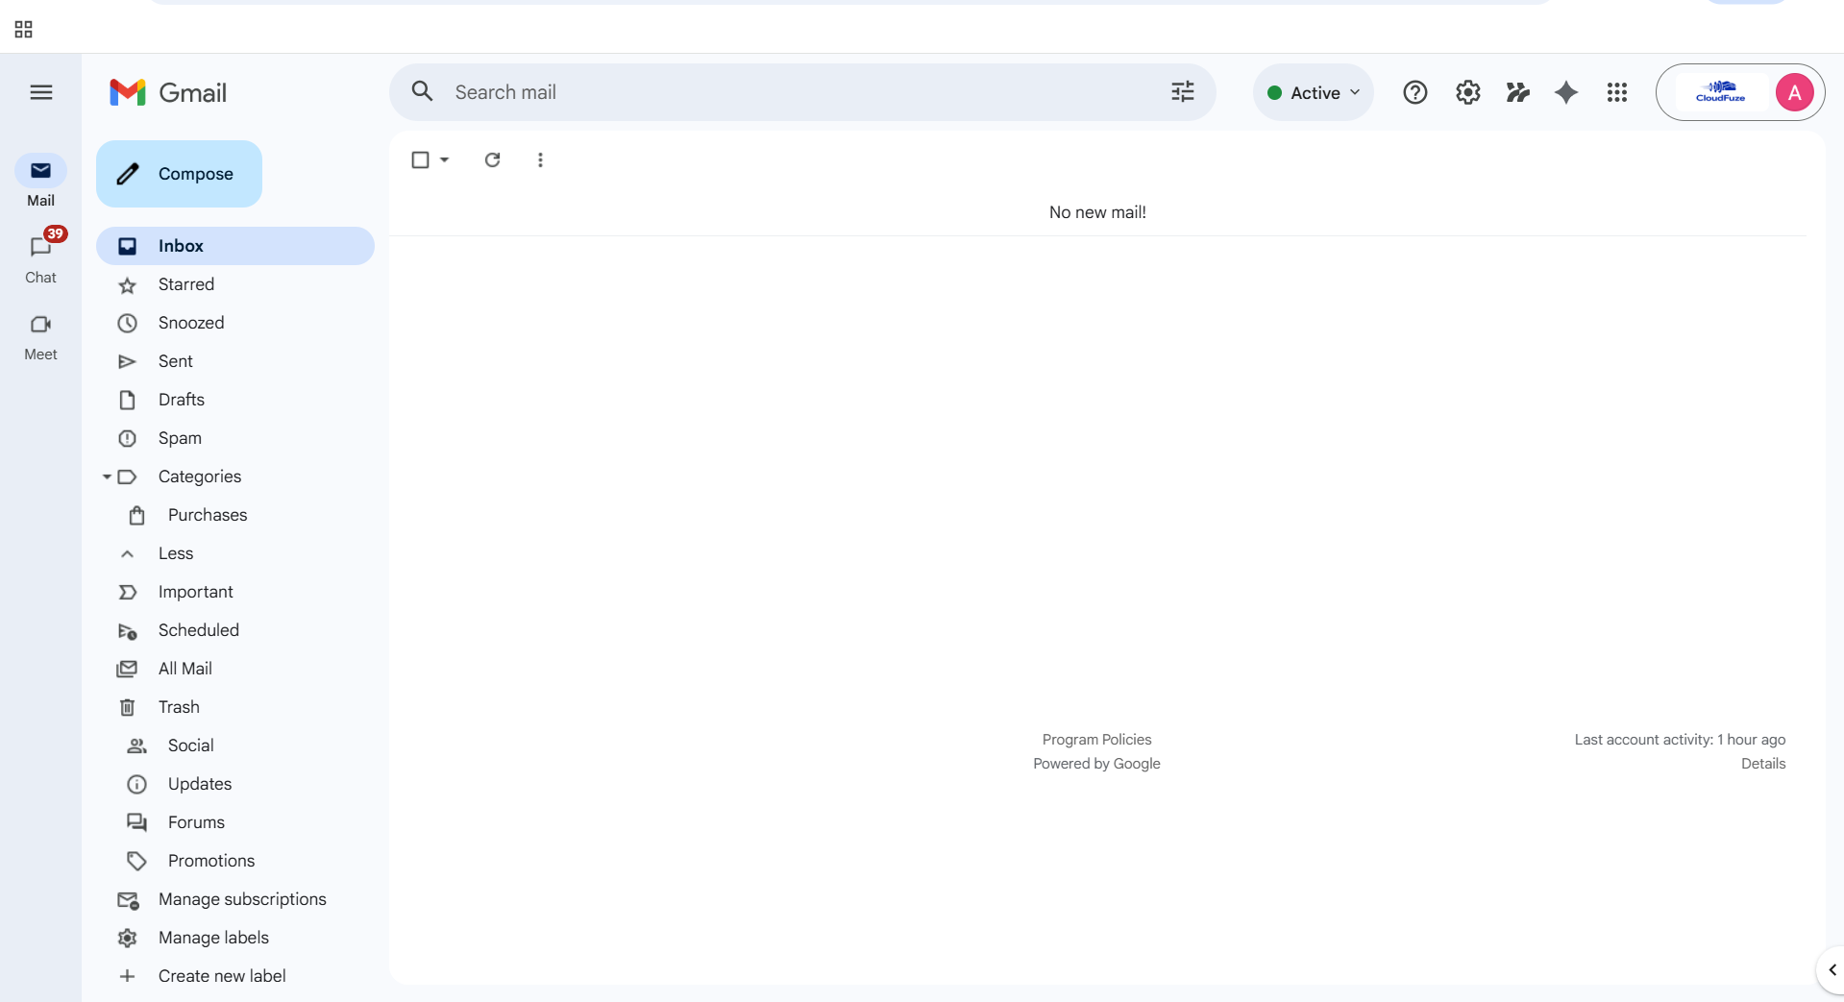Click the Help icon

(x=1415, y=92)
